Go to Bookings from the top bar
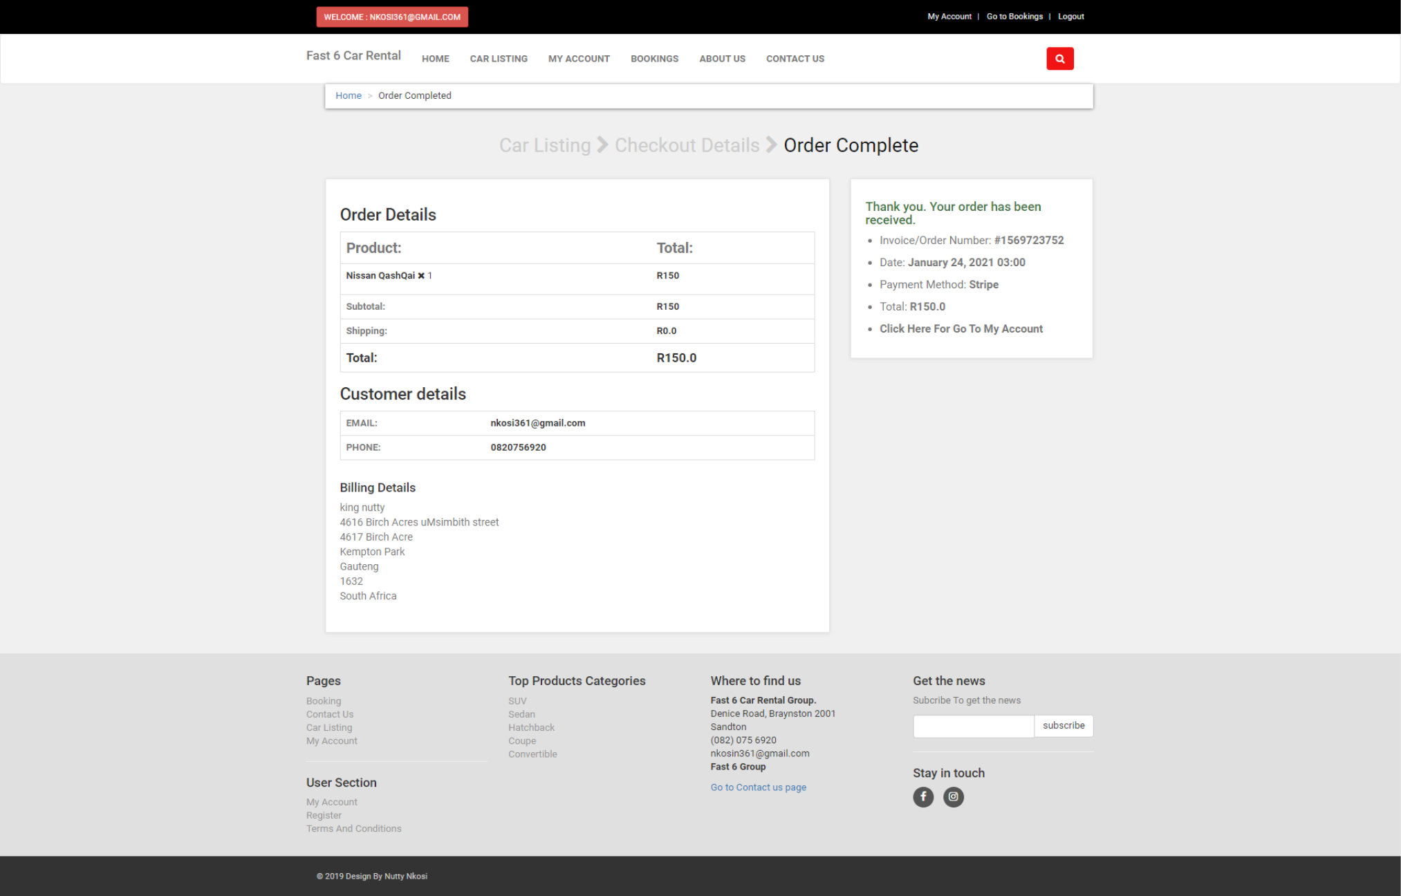This screenshot has width=1401, height=896. 1014,16
